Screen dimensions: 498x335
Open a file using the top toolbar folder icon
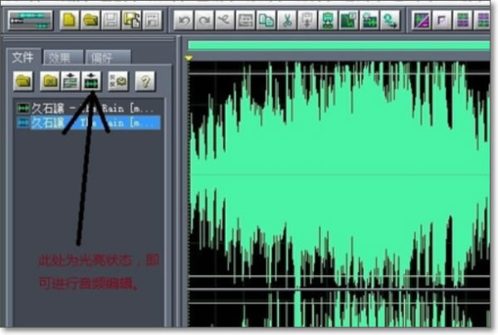point(90,18)
